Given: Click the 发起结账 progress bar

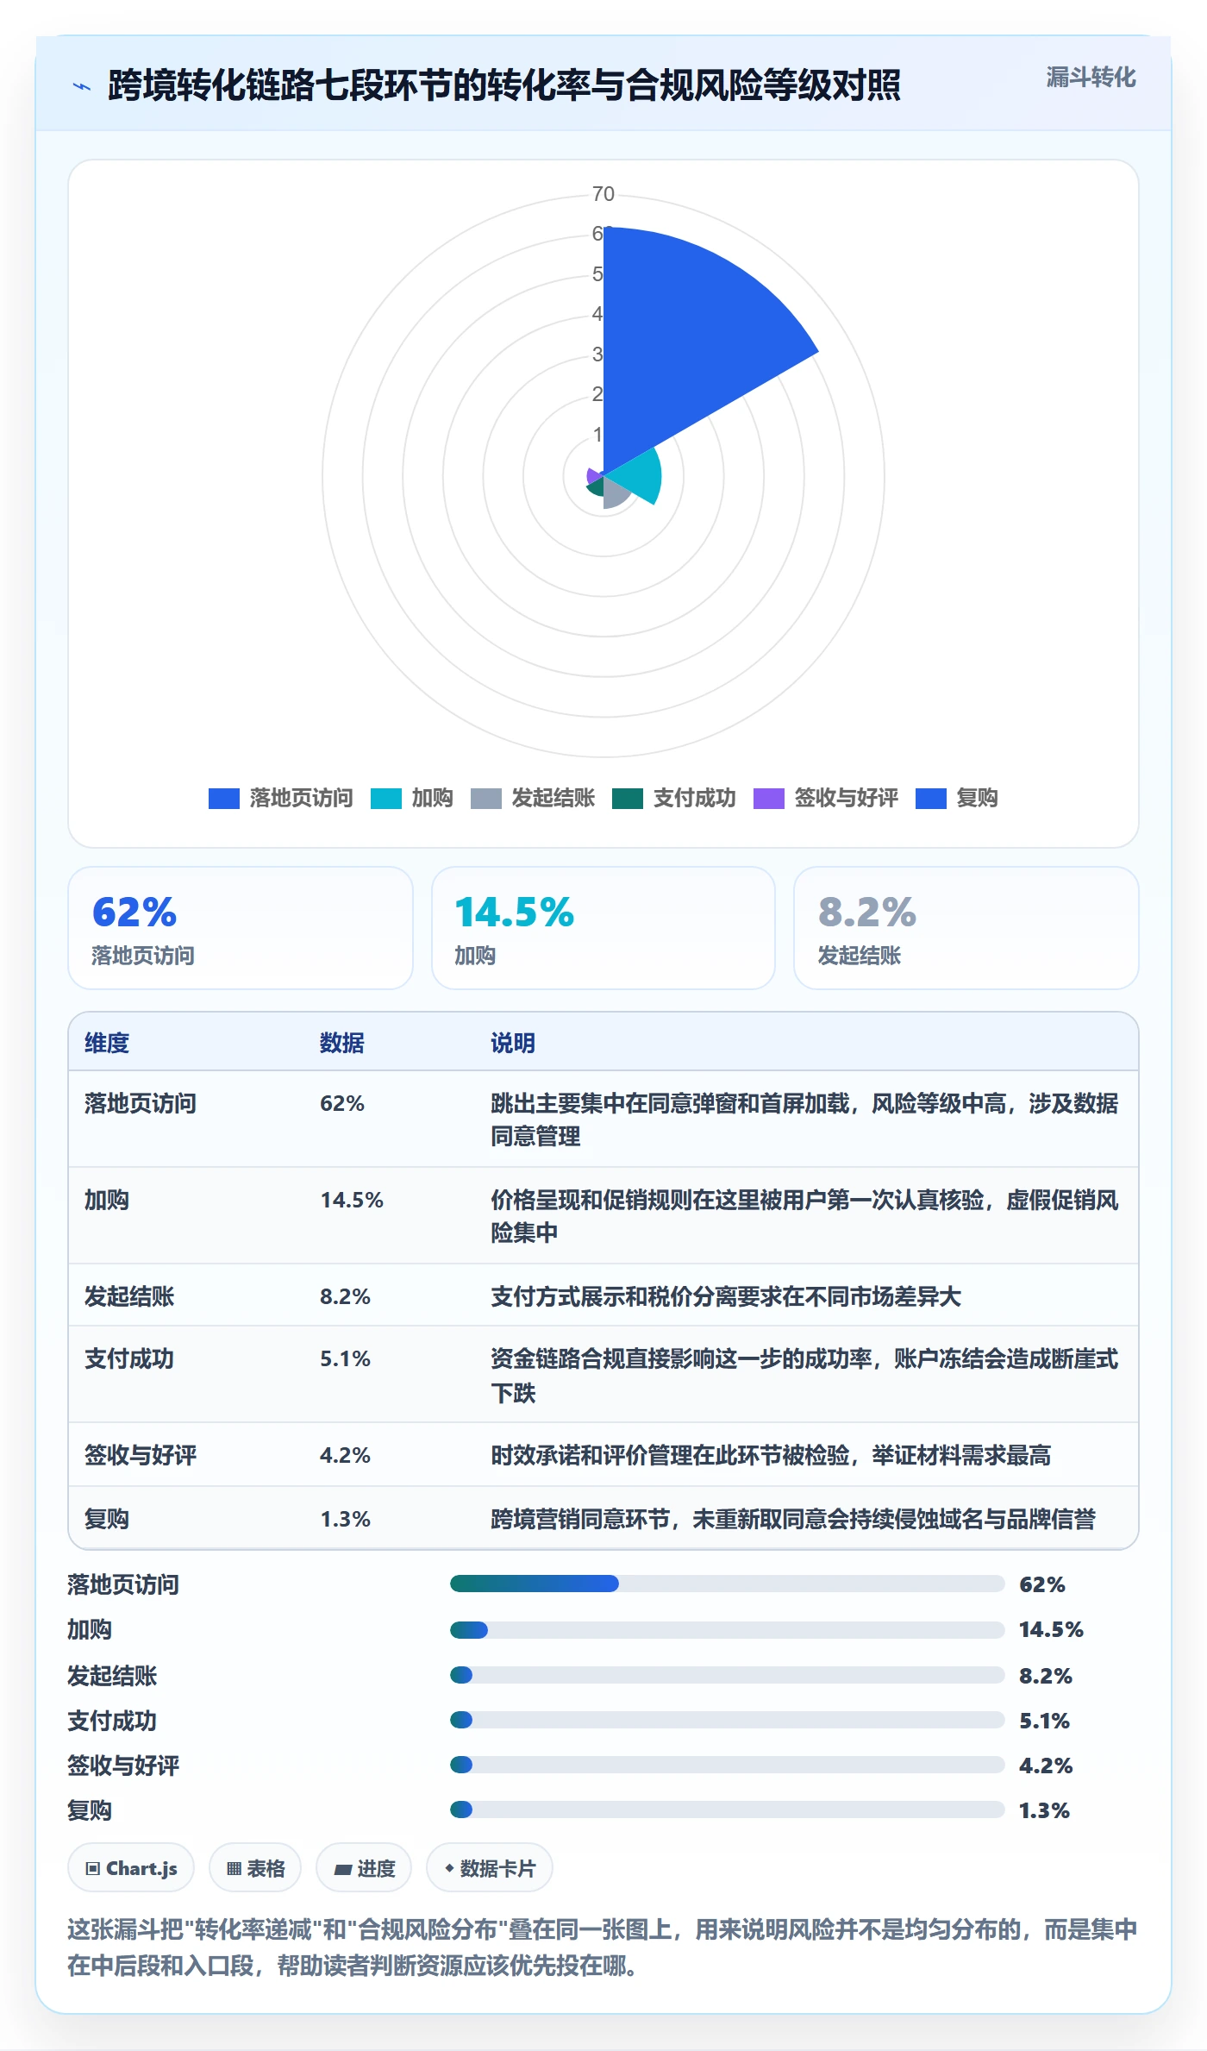Looking at the screenshot, I should click(728, 1675).
